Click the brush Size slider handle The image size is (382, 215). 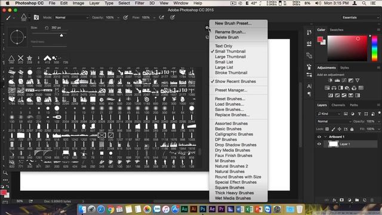(x=61, y=35)
